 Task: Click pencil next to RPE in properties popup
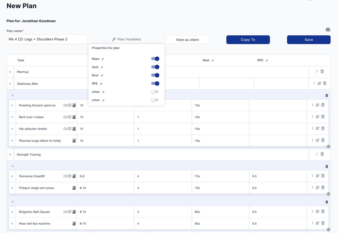tap(101, 84)
